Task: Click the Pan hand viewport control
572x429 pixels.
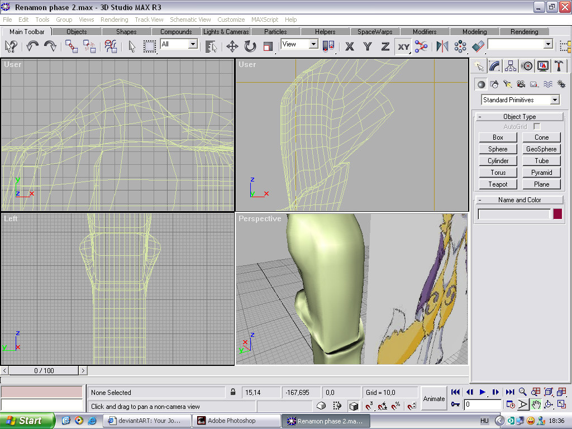Action: (536, 404)
